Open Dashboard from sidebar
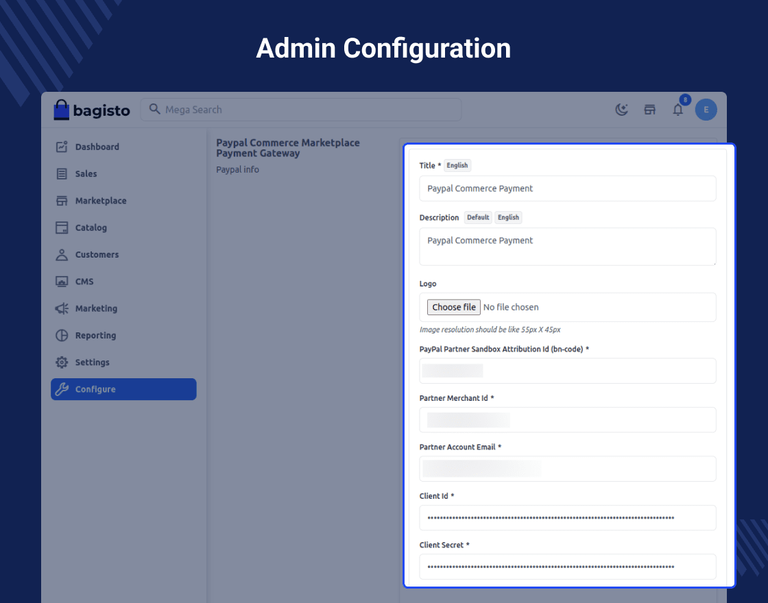The width and height of the screenshot is (768, 603). click(97, 147)
